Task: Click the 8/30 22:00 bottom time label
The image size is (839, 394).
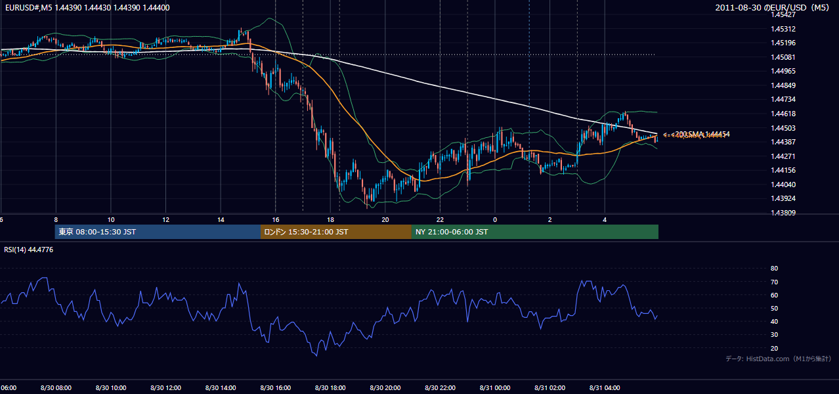Action: (440, 388)
